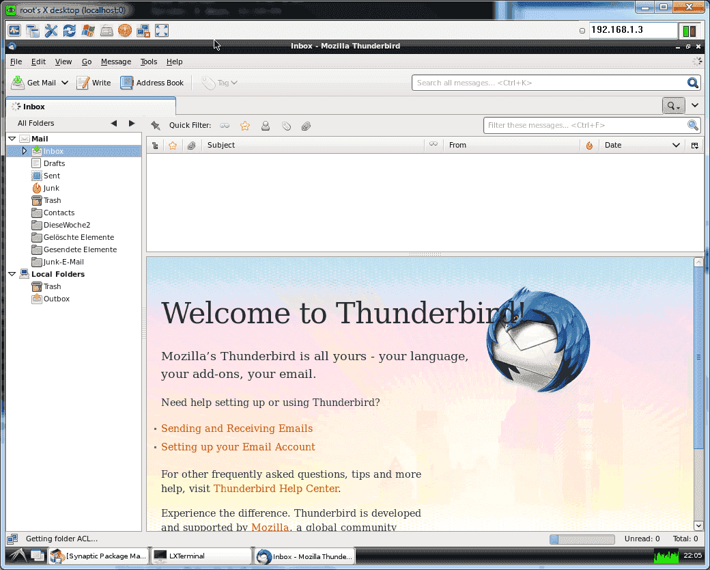Sort by the junk status flame column
Image resolution: width=710 pixels, height=570 pixels.
[589, 146]
